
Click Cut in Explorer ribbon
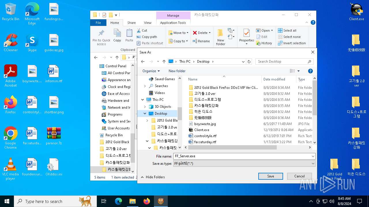pos(142,30)
